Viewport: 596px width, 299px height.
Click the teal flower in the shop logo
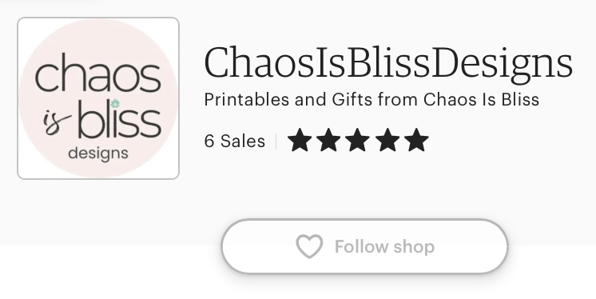[x=115, y=103]
